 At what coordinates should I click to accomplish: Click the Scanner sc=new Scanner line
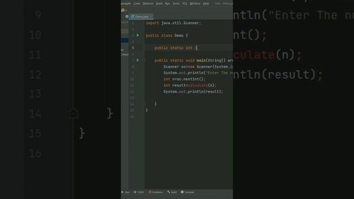tap(198, 67)
